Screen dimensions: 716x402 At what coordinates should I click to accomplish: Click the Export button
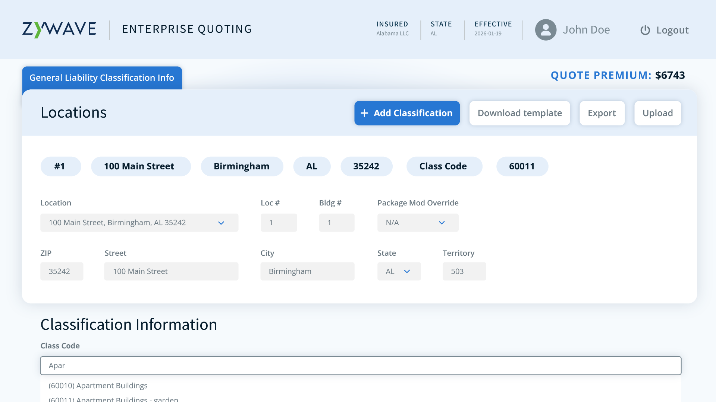click(602, 113)
